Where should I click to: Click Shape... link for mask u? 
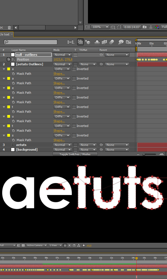click(x=59, y=121)
